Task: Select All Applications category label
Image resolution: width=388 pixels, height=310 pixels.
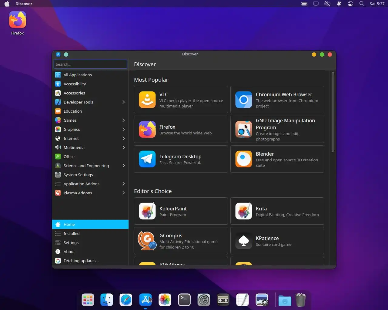Action: [x=78, y=75]
